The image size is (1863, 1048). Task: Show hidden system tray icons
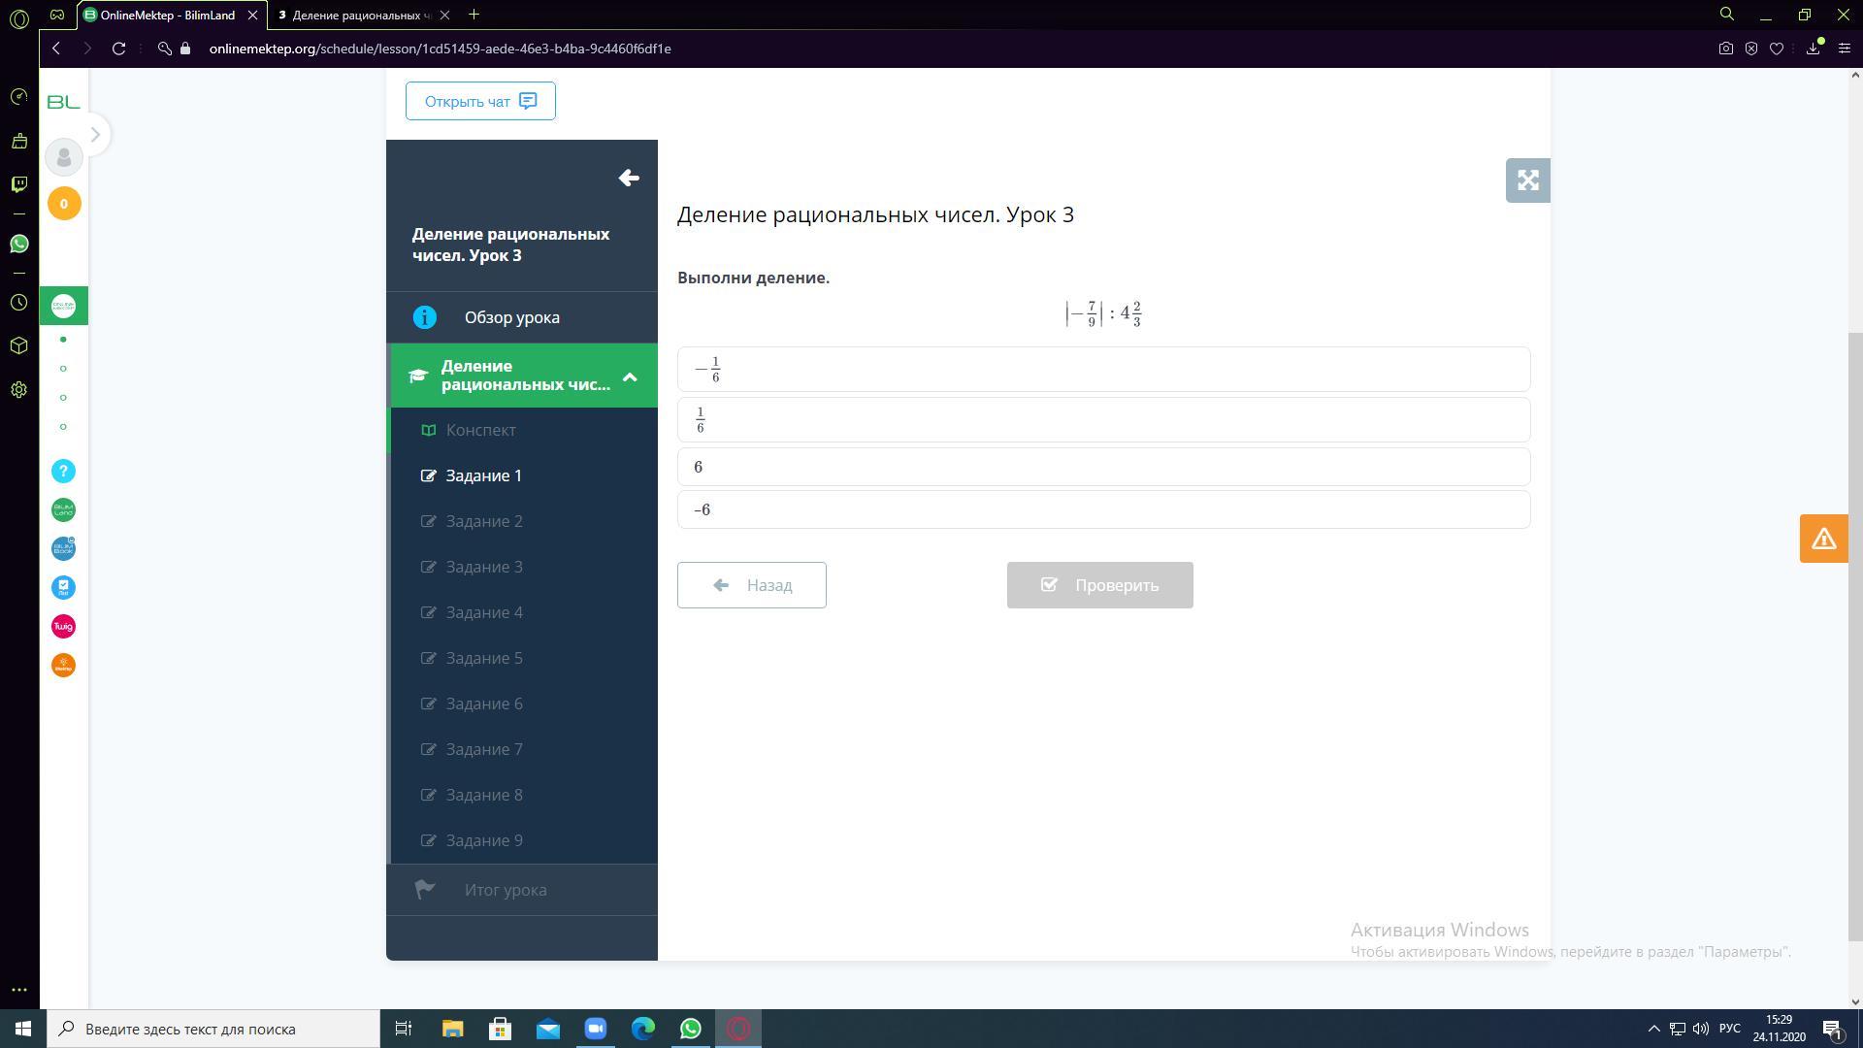click(x=1653, y=1029)
